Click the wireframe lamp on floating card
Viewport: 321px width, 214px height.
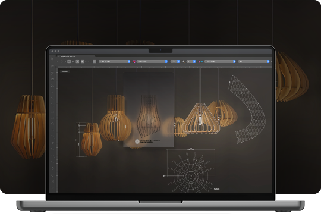[x=149, y=116]
